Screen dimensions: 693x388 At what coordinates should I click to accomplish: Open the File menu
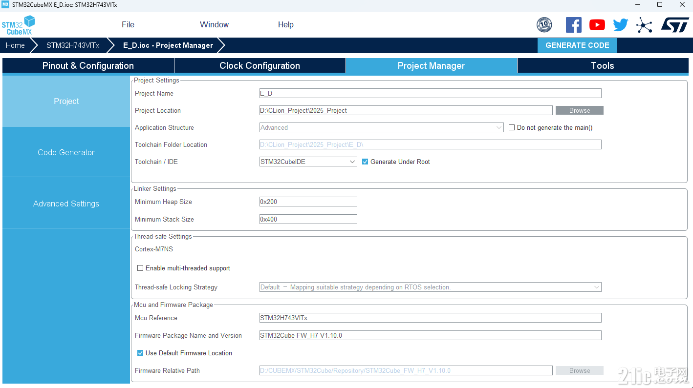(128, 24)
